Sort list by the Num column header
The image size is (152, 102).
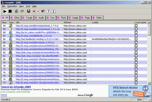pyautogui.click(x=5, y=22)
